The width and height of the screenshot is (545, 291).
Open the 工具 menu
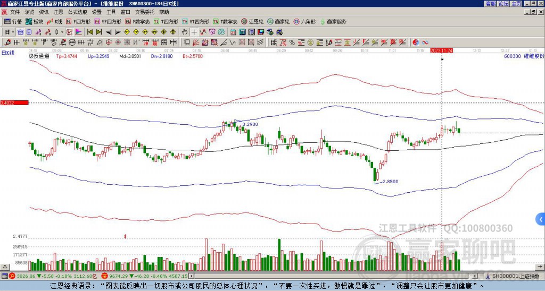[x=111, y=12]
